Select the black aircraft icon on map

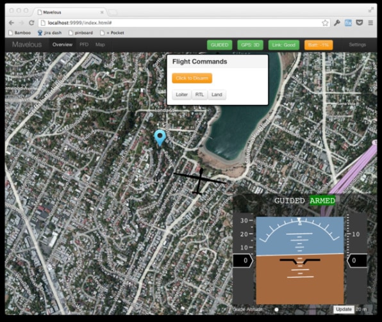200,181
